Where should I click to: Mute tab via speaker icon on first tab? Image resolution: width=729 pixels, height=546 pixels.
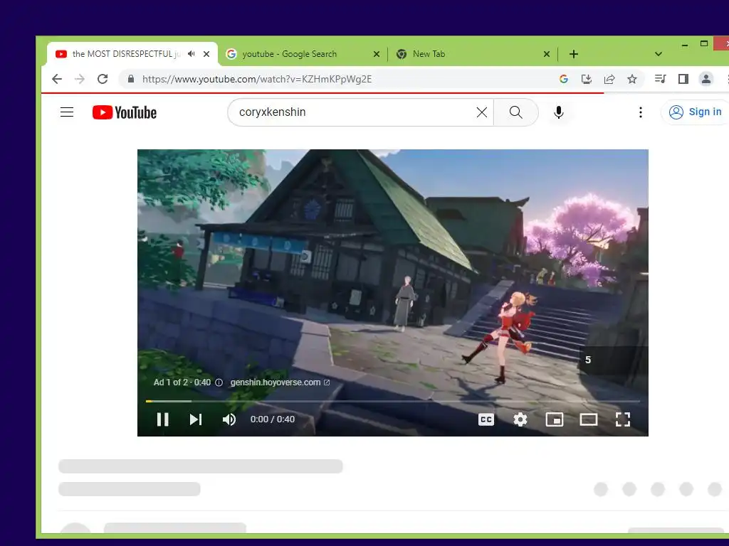[x=191, y=54]
